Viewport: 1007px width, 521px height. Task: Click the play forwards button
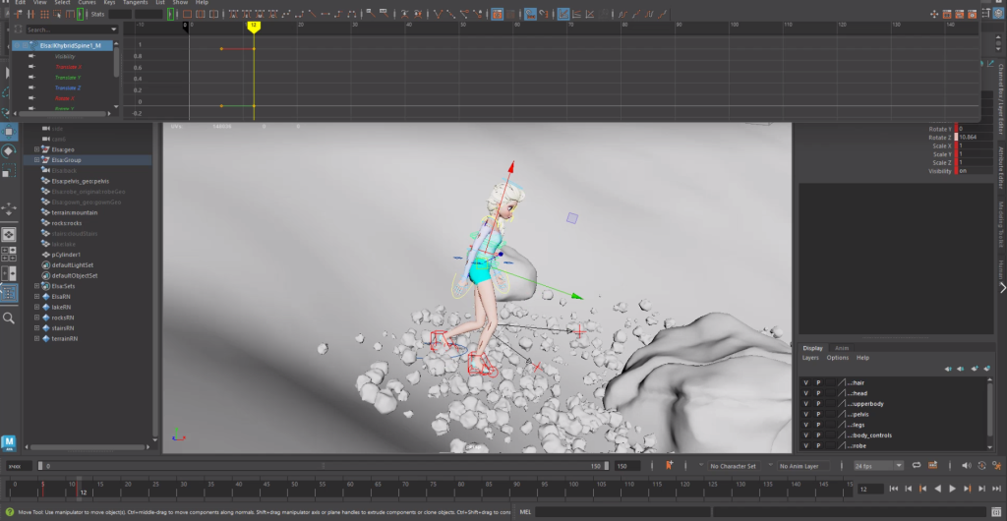[x=952, y=489]
